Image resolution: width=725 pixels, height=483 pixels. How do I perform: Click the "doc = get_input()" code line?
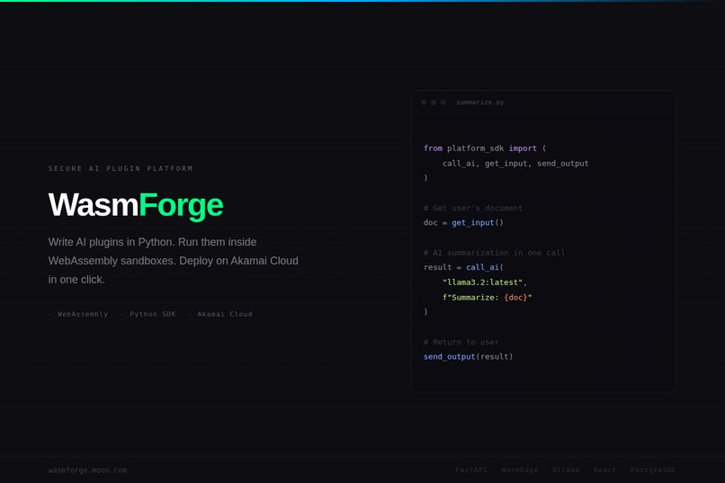tap(463, 223)
